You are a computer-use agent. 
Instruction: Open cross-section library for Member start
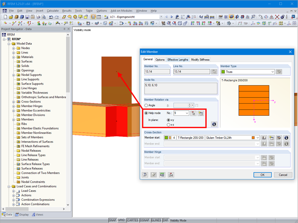pos(264,138)
